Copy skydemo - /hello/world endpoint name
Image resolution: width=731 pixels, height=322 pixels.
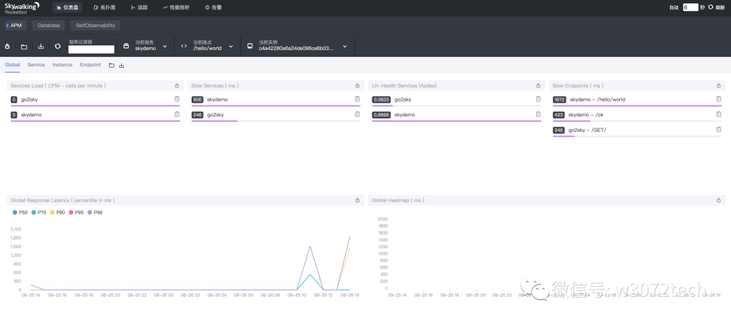[718, 99]
